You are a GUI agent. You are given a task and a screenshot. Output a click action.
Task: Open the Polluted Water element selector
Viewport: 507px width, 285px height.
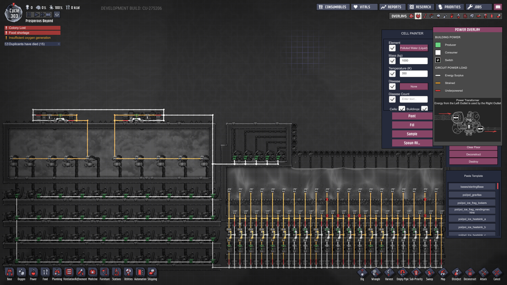coord(414,48)
